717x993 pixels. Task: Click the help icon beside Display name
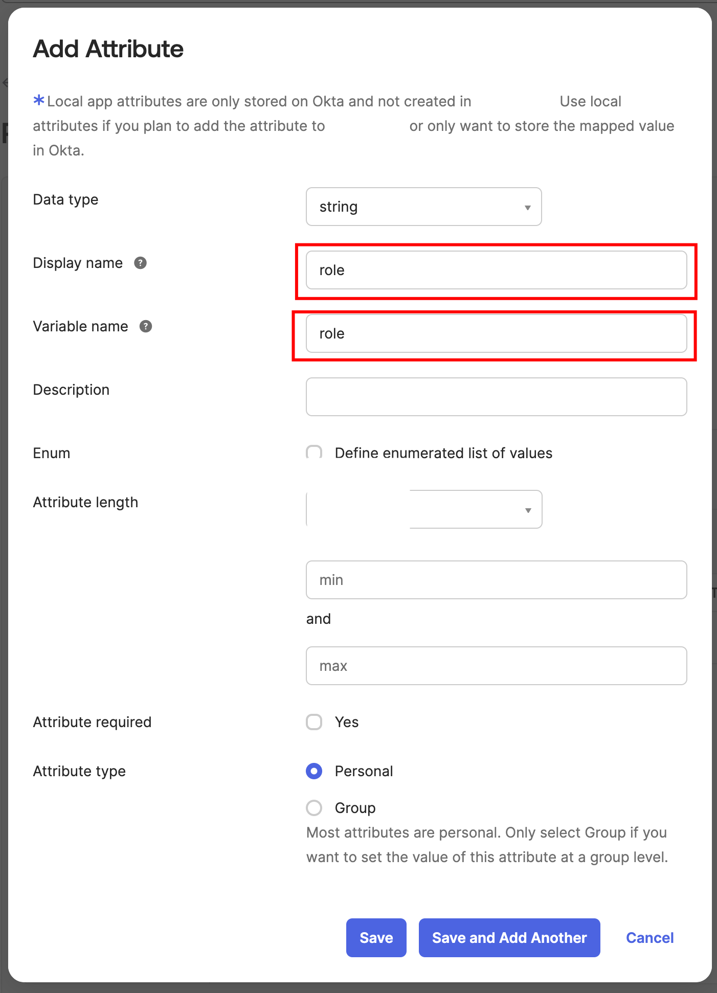(x=142, y=263)
